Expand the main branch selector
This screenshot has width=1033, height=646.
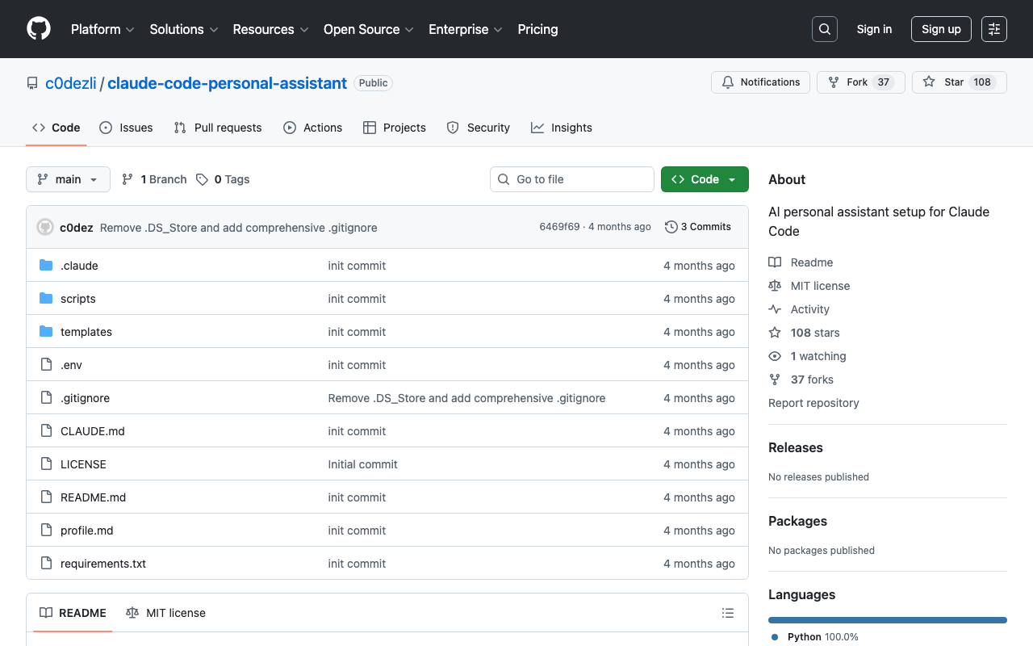tap(68, 179)
